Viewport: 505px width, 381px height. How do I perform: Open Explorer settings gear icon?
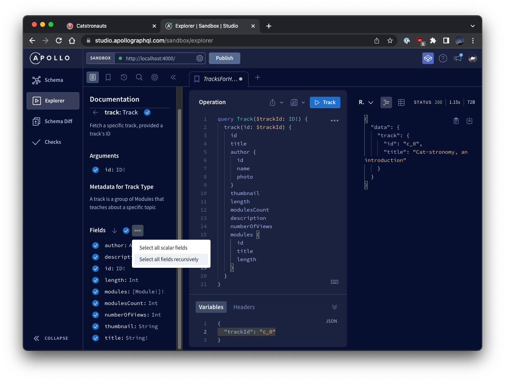(x=155, y=77)
